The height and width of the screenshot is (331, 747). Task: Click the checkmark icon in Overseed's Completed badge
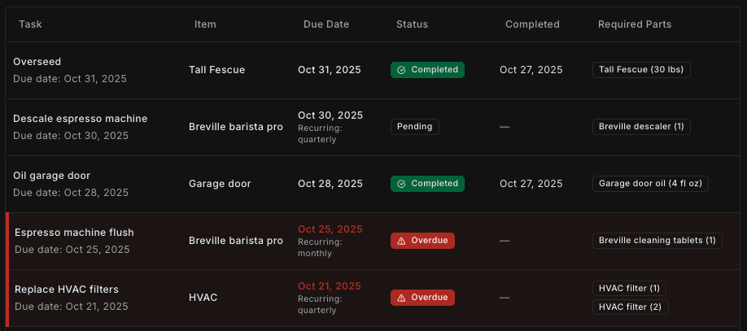point(402,70)
